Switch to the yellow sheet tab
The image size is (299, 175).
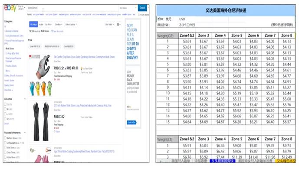(x=285, y=161)
